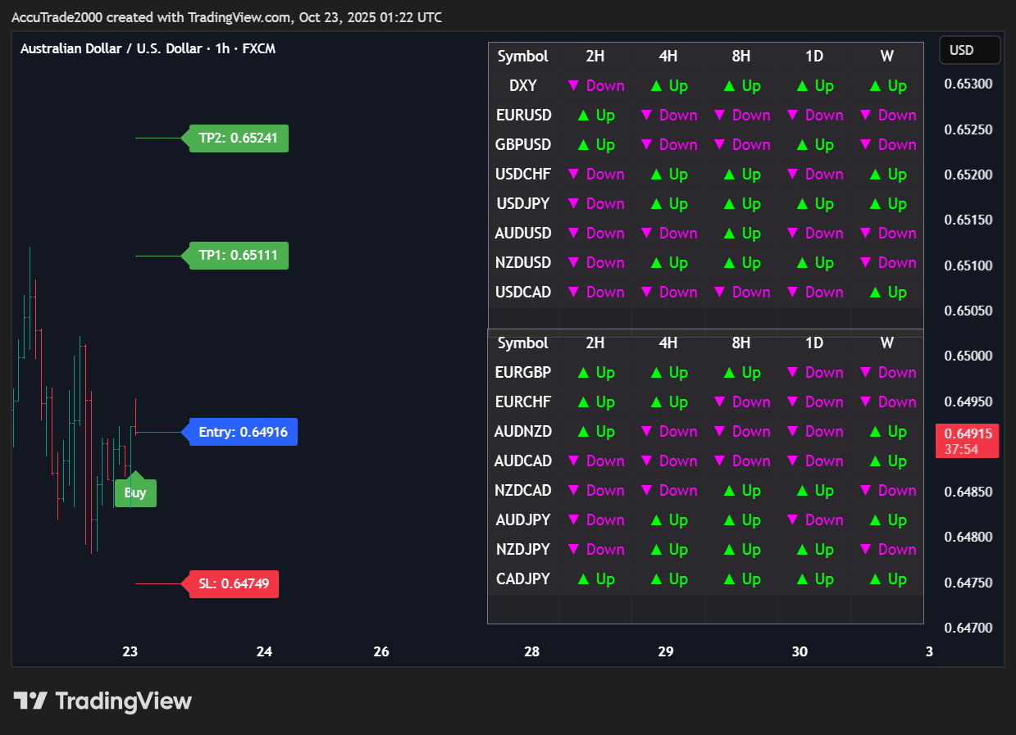Select the USDCAD weekly Up arrow cell

click(x=887, y=293)
